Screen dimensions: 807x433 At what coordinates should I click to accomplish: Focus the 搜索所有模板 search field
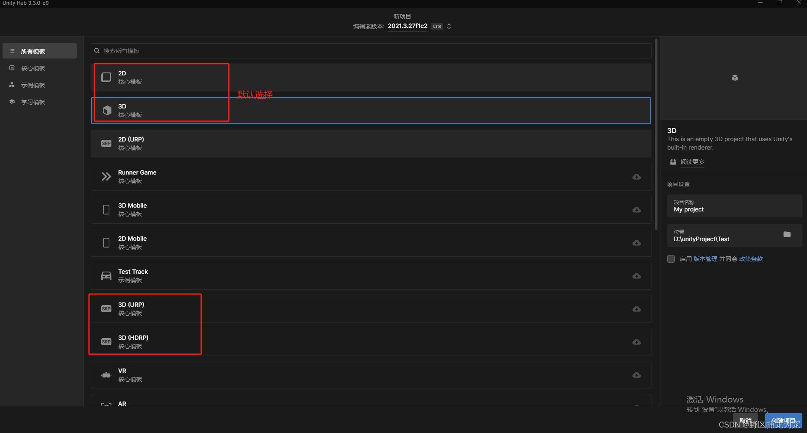point(371,51)
